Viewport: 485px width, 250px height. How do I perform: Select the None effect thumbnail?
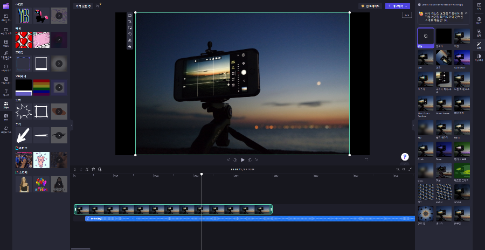[x=426, y=38]
